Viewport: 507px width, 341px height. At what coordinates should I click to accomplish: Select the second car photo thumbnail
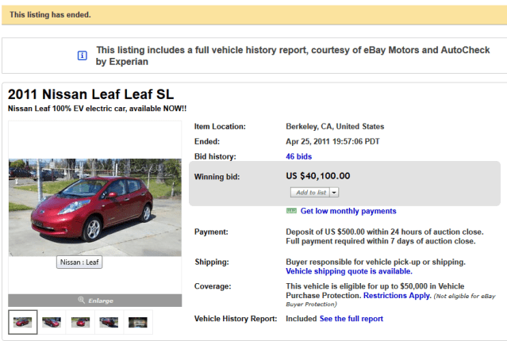click(x=52, y=322)
